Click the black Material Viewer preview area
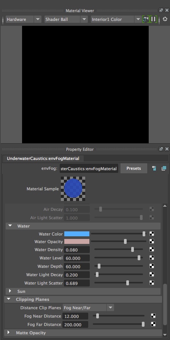Viewport: 170px width, 340px height. click(85, 85)
